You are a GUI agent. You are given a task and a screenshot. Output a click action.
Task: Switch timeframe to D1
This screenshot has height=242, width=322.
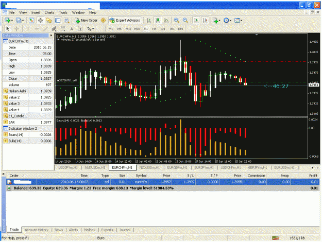[163, 29]
